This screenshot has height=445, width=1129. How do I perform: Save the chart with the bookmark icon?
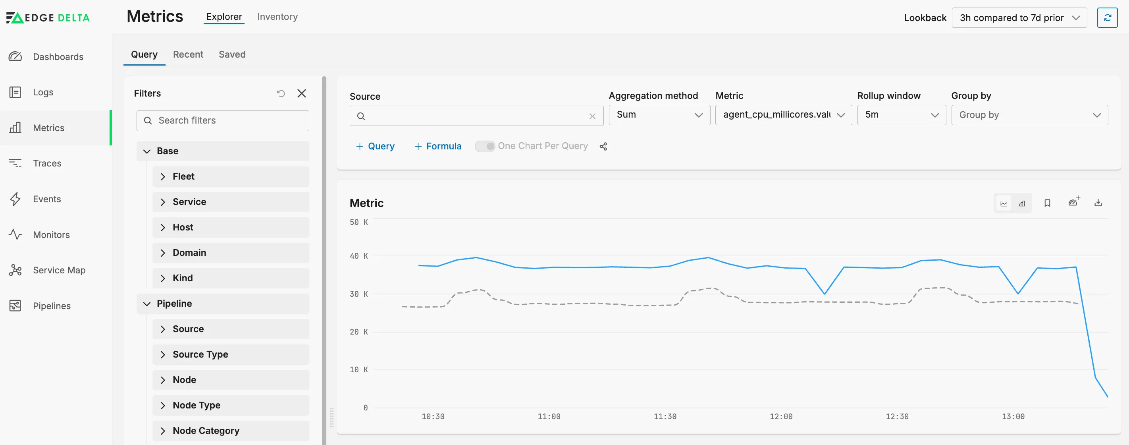(1047, 203)
